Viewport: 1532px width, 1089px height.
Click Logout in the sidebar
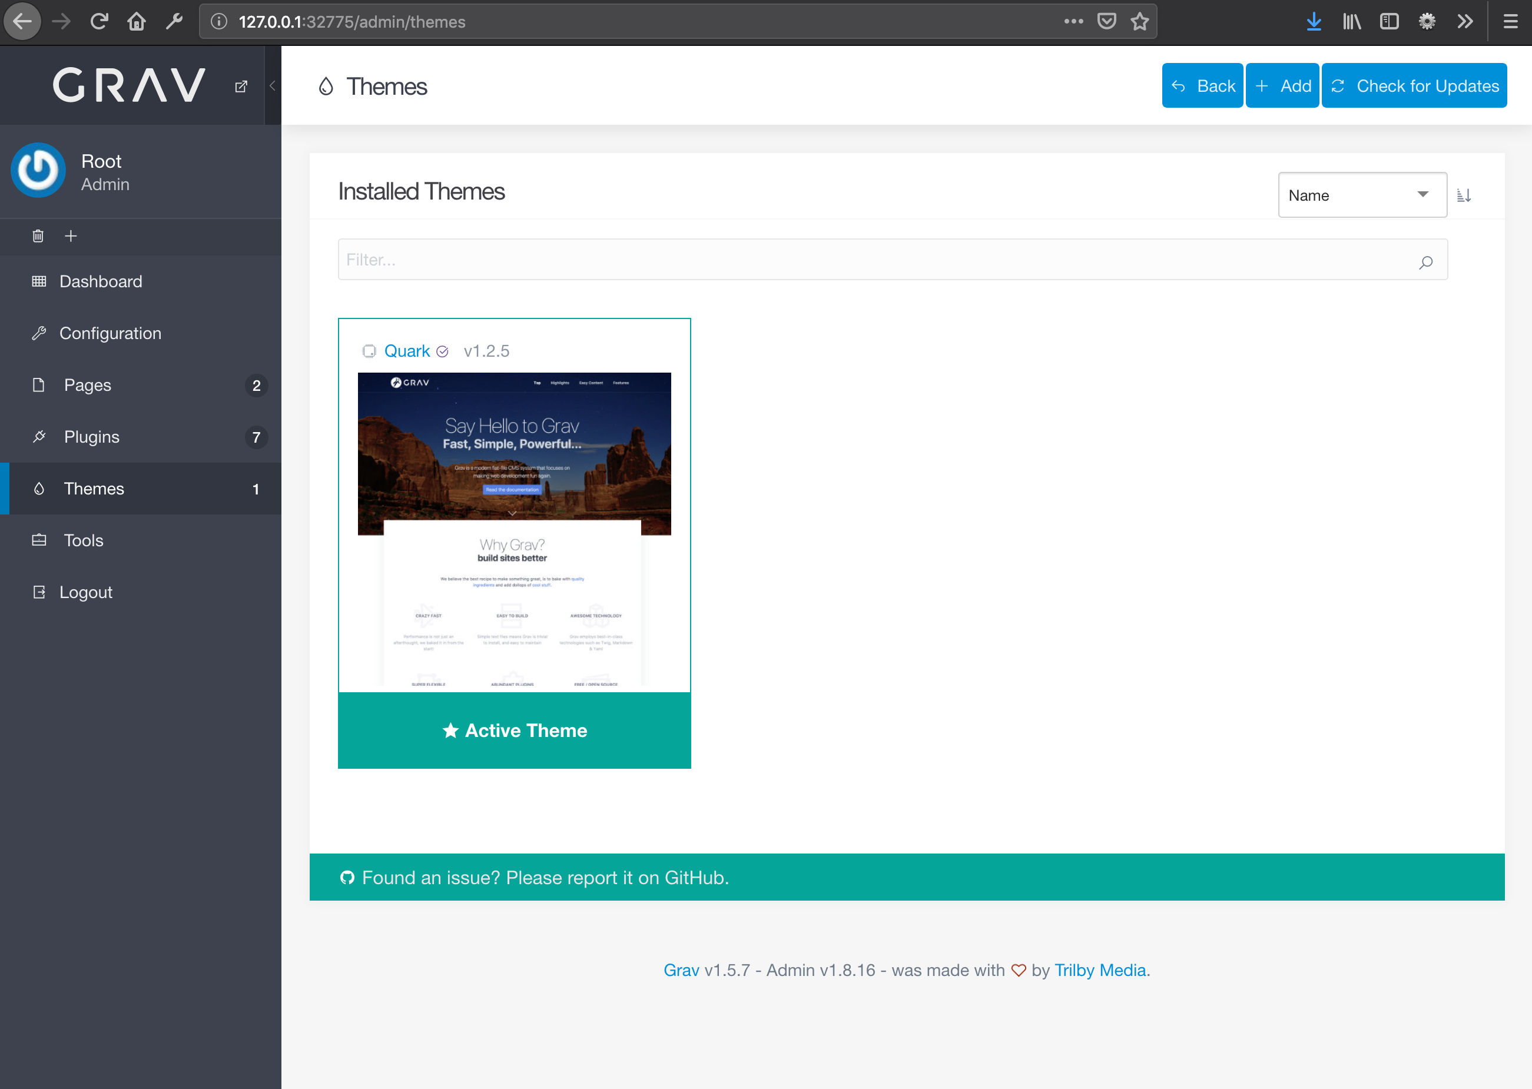tap(140, 592)
